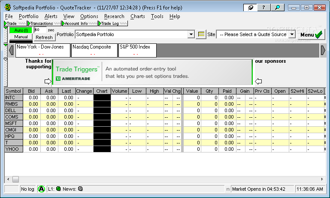
Task: Open the Transactions toolbar dropdown
Action: pyautogui.click(x=44, y=23)
